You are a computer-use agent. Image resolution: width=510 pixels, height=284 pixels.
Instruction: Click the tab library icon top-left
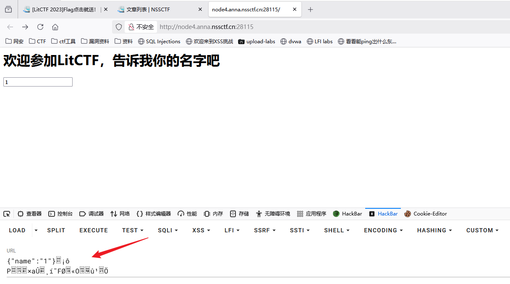tap(8, 9)
